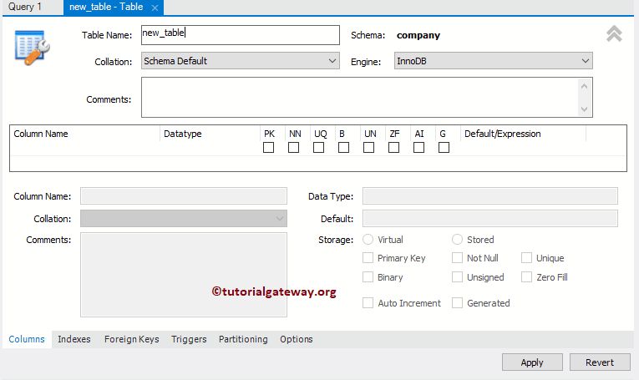Click the up arrow of the table Comments scrollbar
The width and height of the screenshot is (639, 380).
point(585,86)
